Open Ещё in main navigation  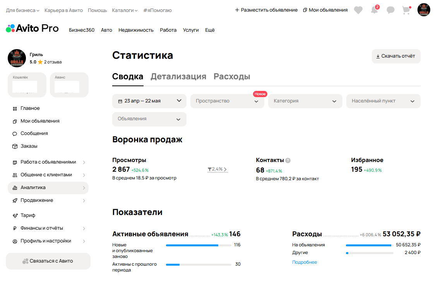tap(210, 30)
